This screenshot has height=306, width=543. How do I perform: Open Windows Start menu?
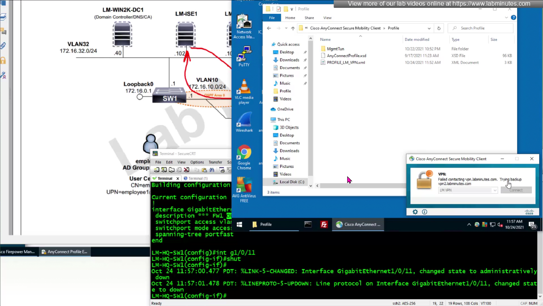point(239,224)
